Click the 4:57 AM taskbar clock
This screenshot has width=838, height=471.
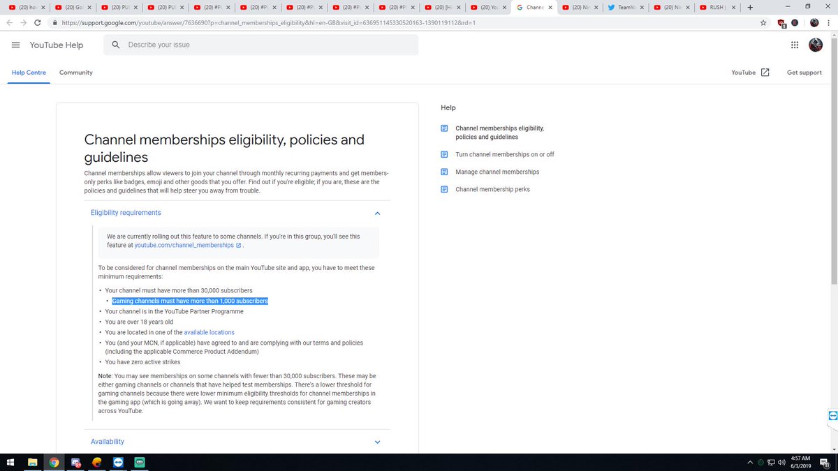(x=800, y=462)
